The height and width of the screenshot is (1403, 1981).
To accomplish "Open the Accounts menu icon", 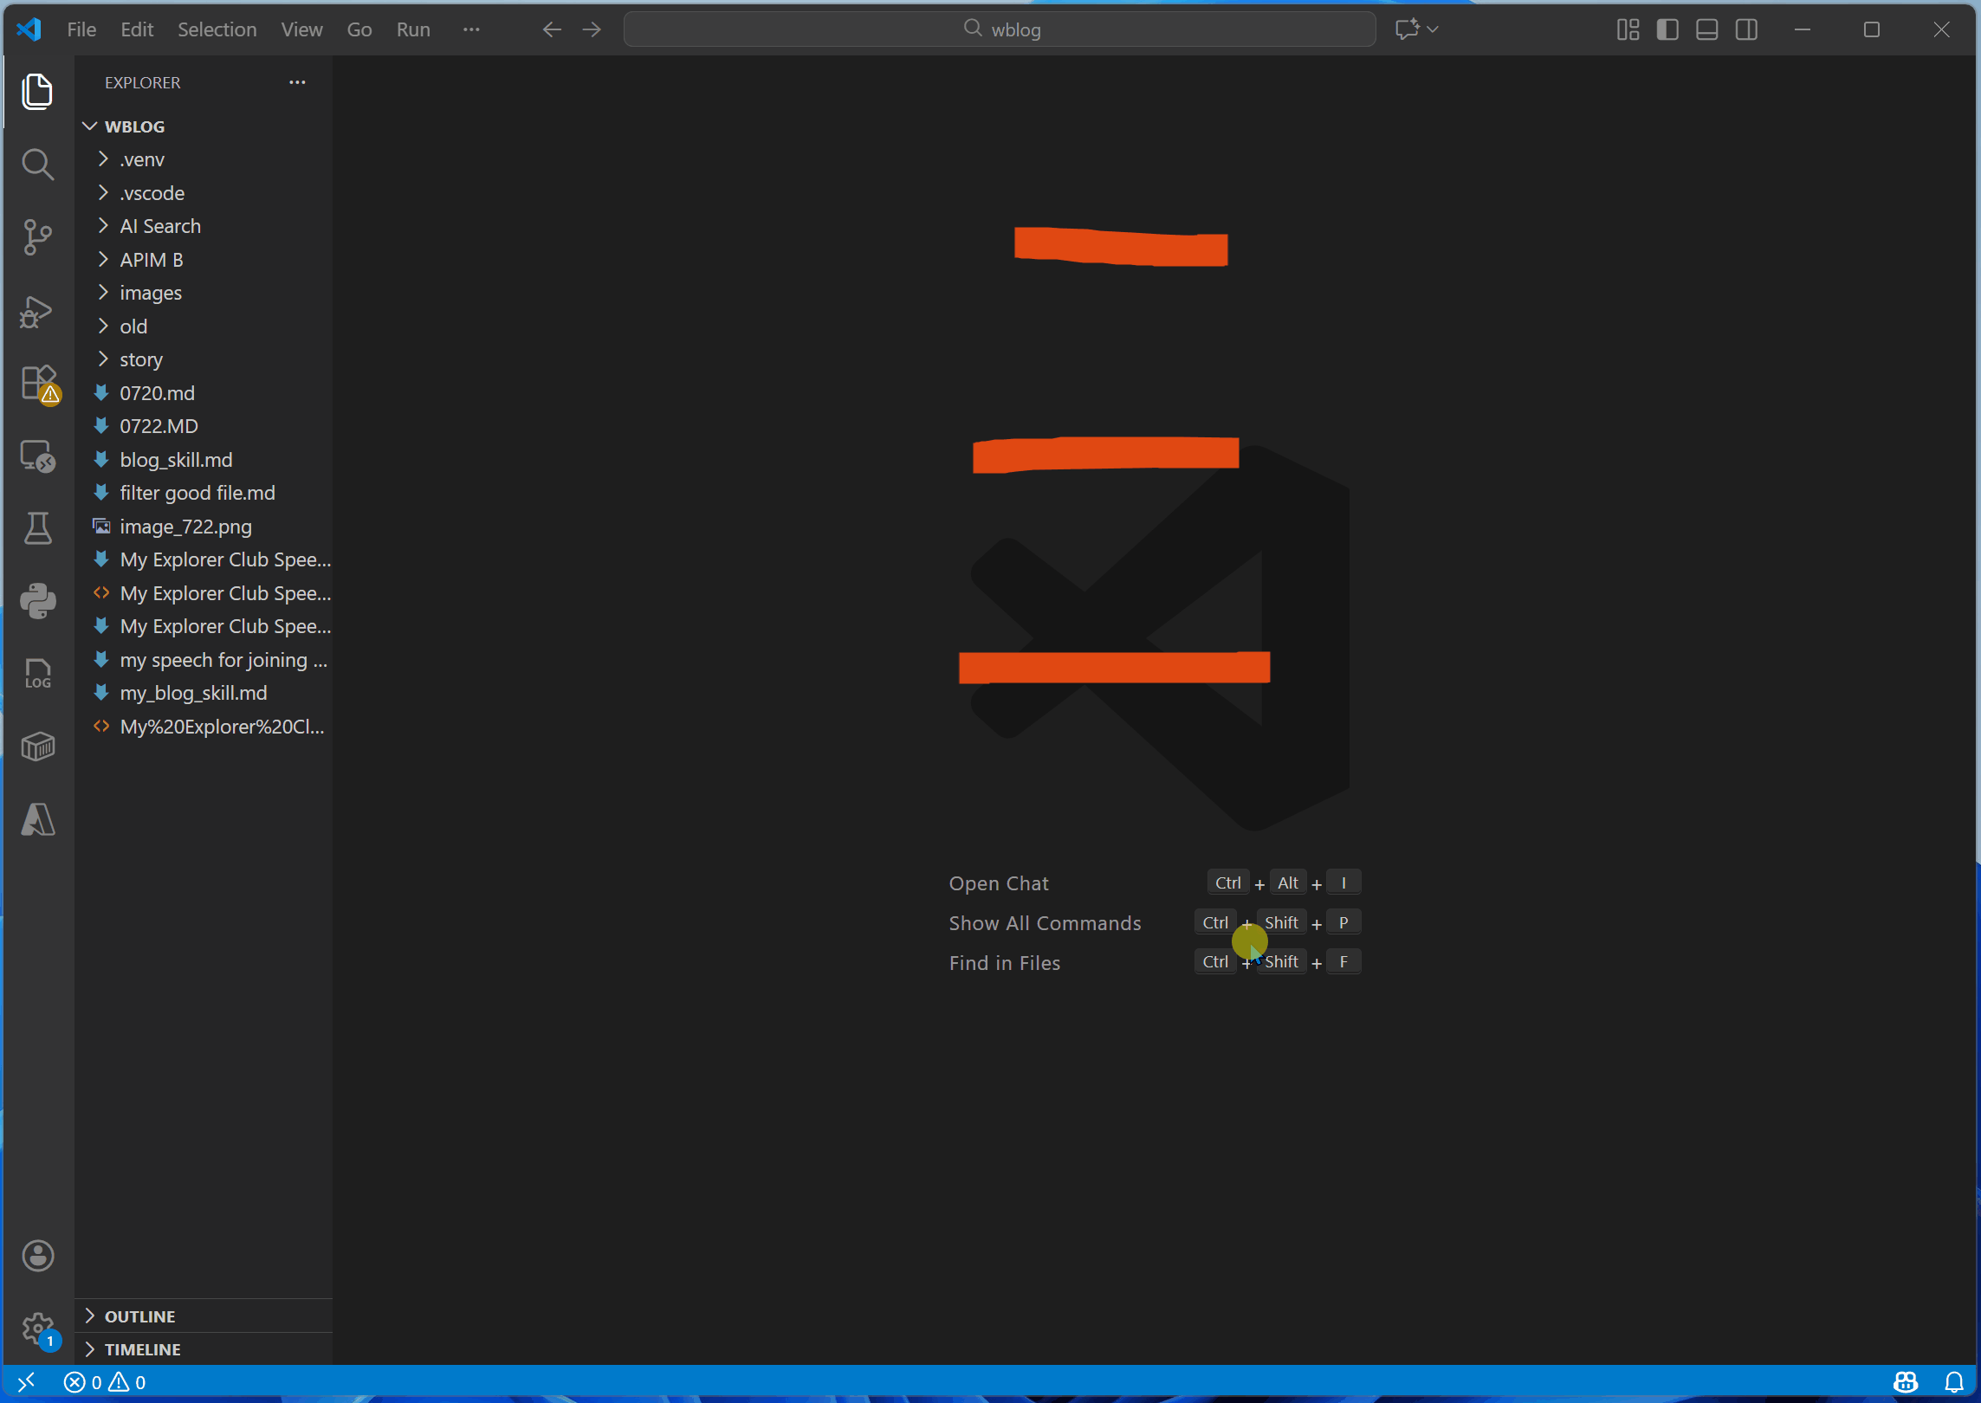I will tap(37, 1256).
